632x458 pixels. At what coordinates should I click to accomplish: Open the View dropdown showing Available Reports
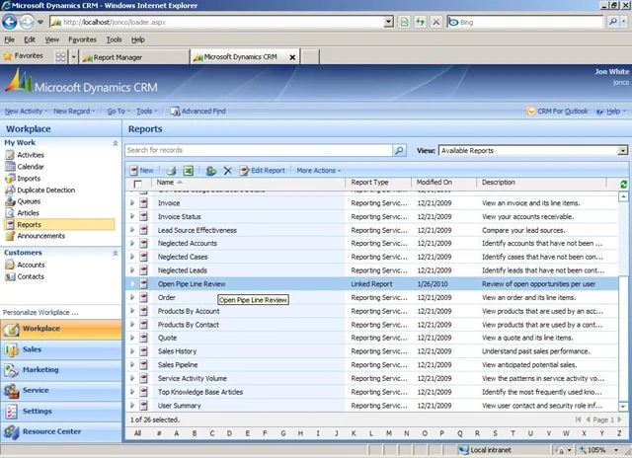tap(623, 151)
